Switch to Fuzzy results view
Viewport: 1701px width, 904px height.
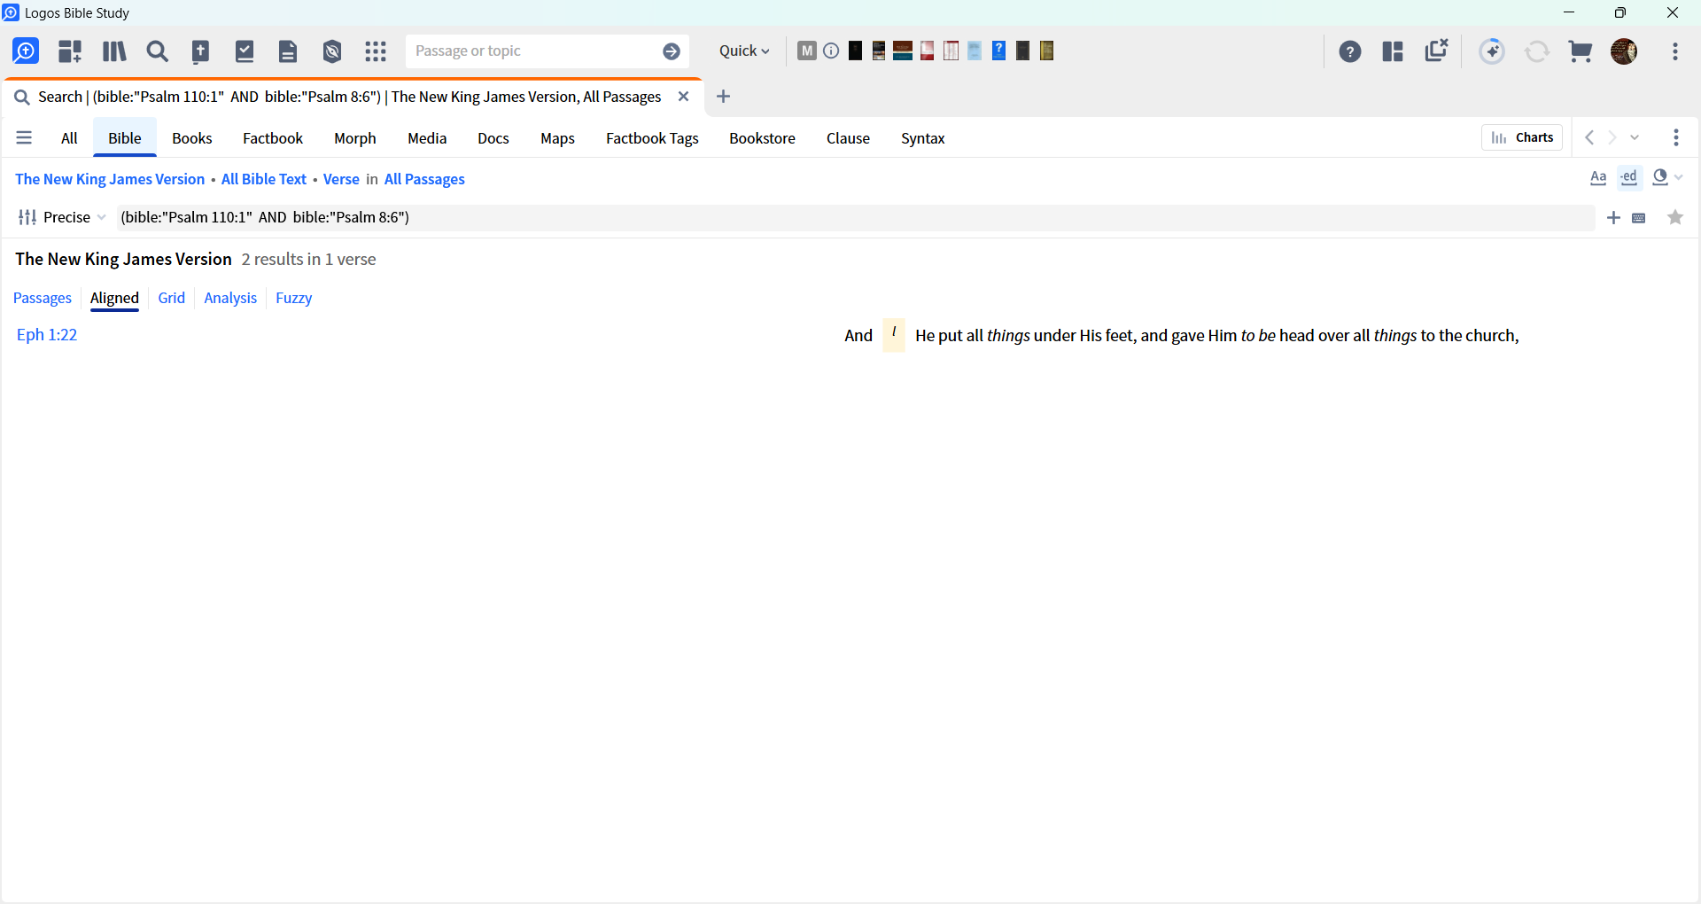click(x=293, y=298)
